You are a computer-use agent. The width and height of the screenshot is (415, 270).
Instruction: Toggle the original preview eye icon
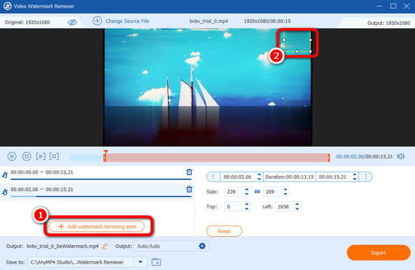click(72, 22)
